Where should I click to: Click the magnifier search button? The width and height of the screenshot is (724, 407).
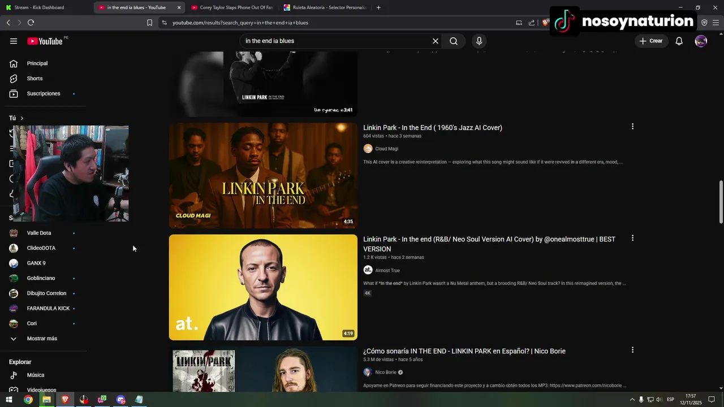tap(454, 41)
